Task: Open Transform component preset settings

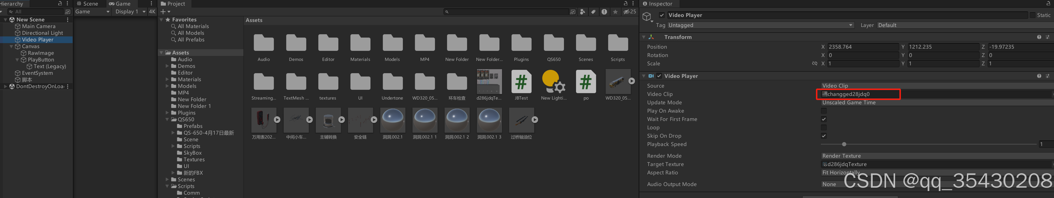Action: coord(1048,37)
